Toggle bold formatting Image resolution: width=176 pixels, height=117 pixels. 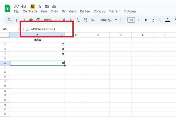click(x=146, y=20)
